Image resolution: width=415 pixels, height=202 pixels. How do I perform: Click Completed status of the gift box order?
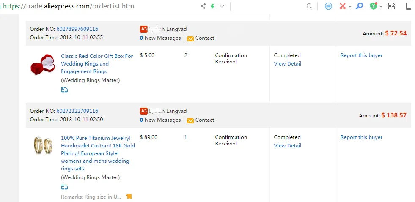click(287, 55)
